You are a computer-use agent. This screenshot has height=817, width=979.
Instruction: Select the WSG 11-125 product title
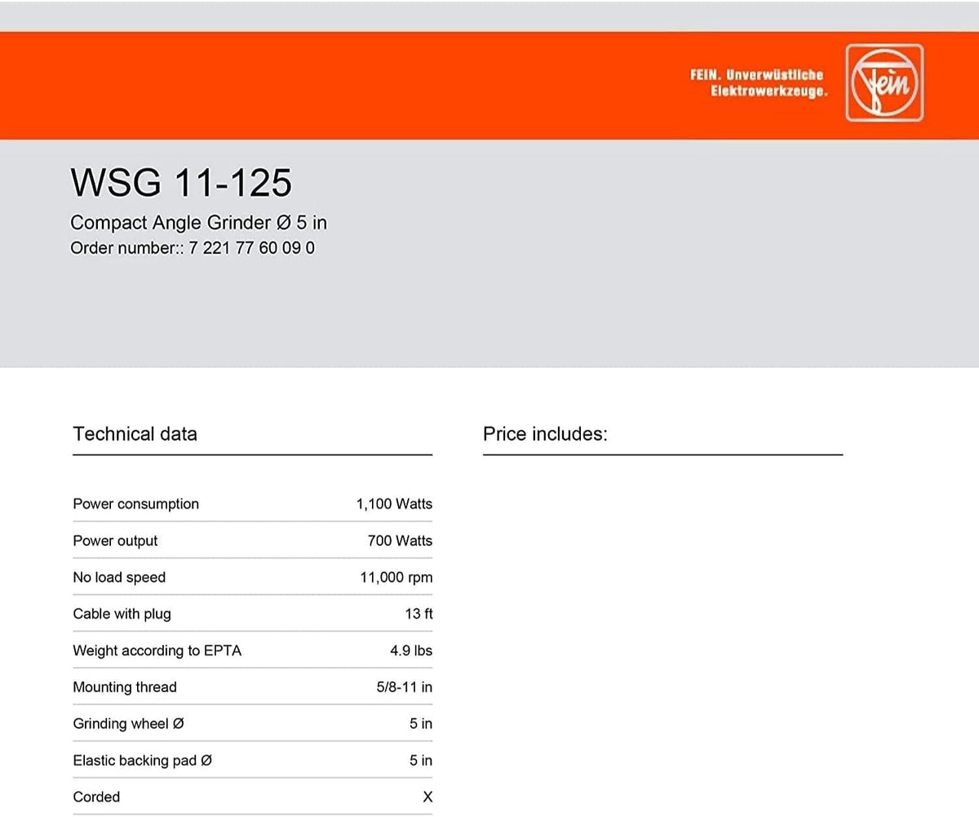pos(182,183)
